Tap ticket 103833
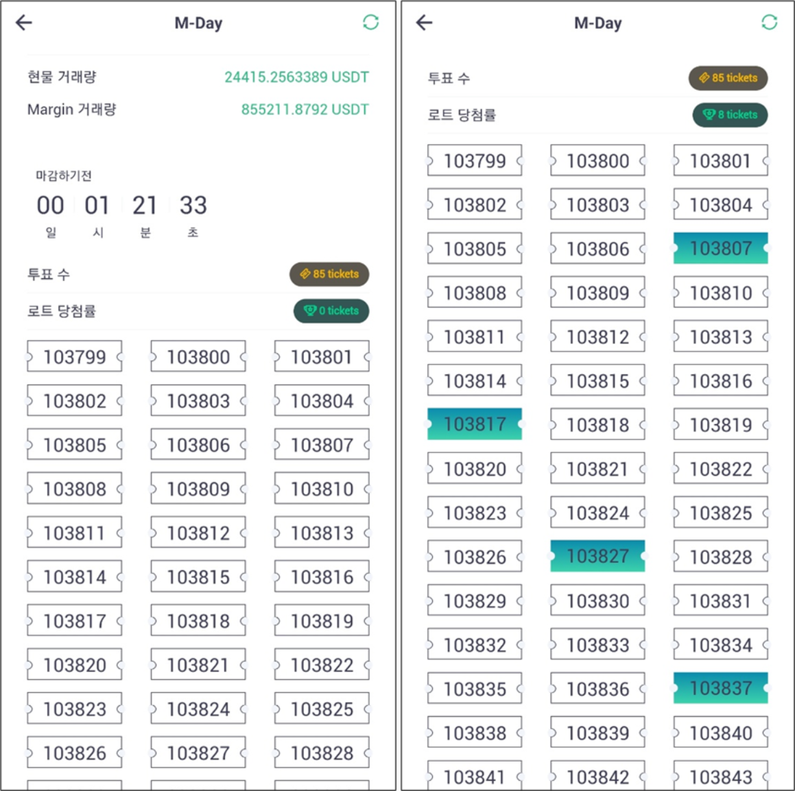Image resolution: width=795 pixels, height=791 pixels. tap(597, 645)
